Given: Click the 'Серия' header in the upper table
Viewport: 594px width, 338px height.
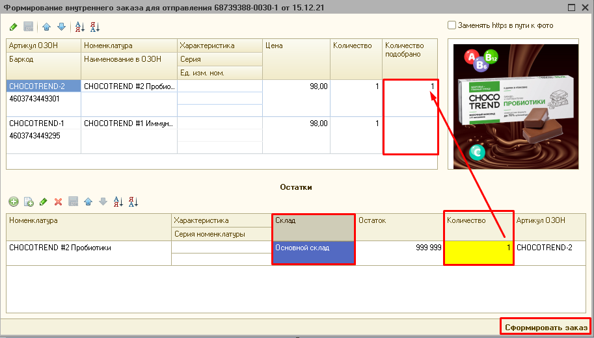Looking at the screenshot, I should click(x=220, y=59).
